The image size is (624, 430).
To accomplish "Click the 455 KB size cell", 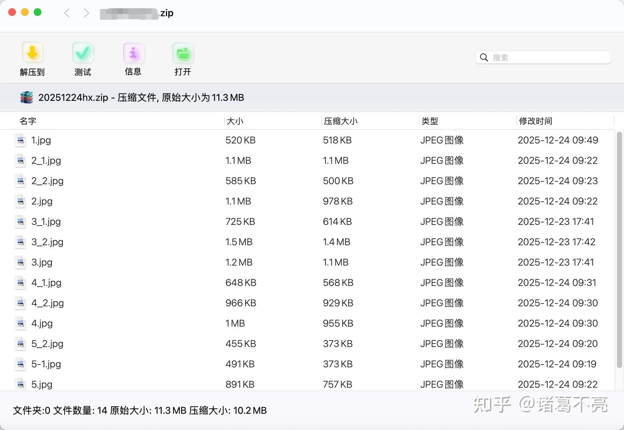I will click(240, 344).
